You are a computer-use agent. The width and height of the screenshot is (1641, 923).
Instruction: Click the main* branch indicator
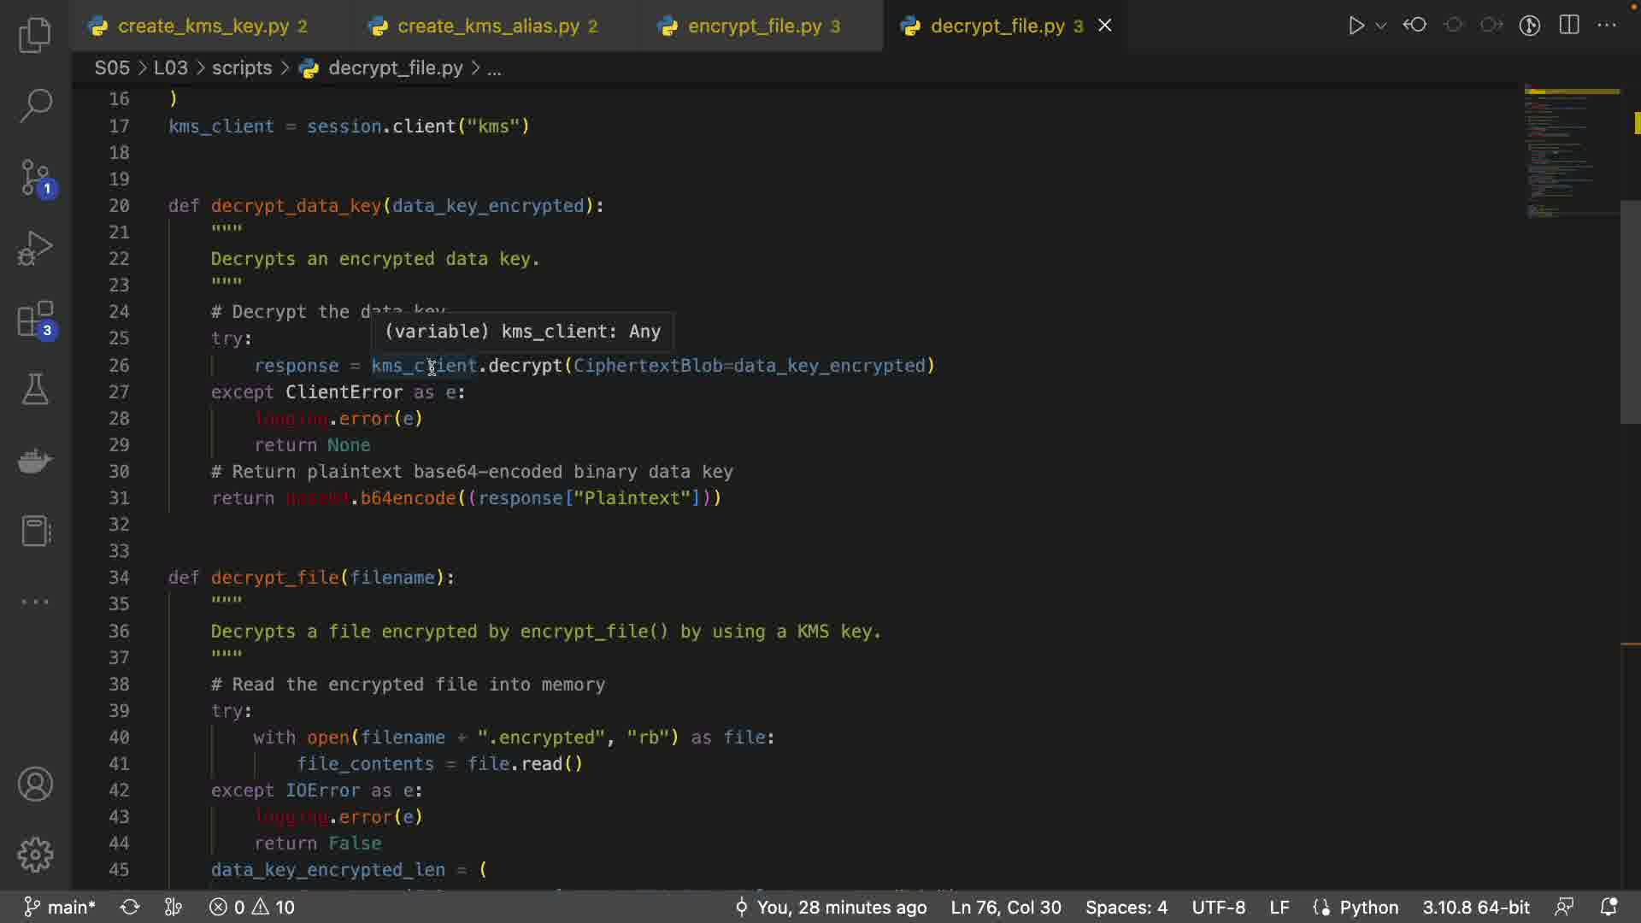tap(60, 907)
